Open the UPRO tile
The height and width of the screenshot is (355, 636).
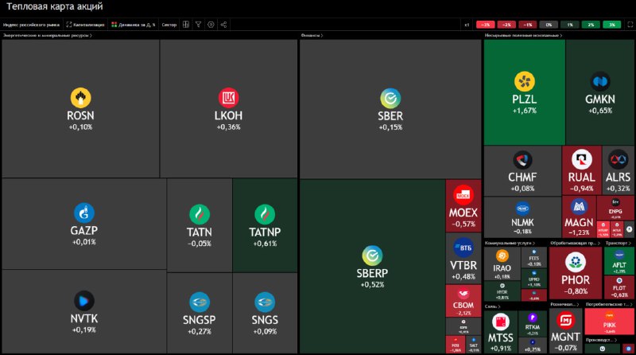pos(533,279)
